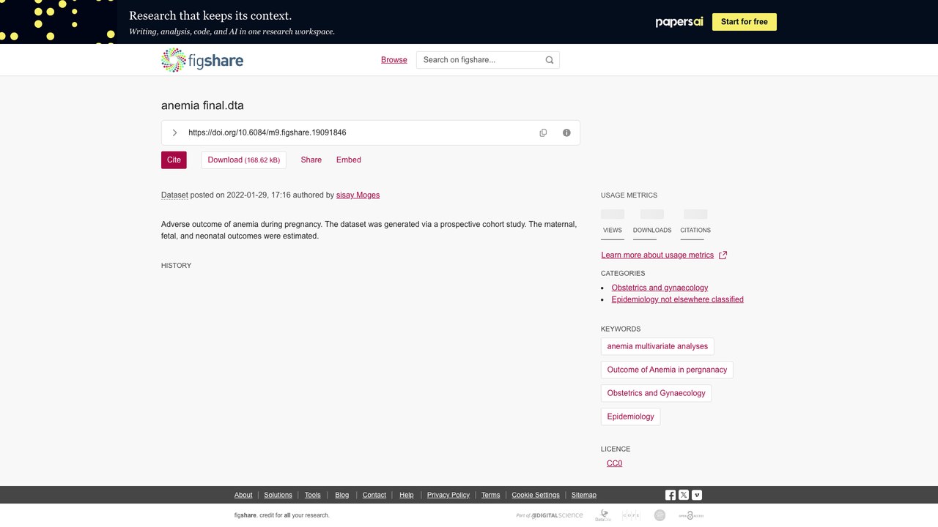Click the Epidemiology keyword tag

click(x=630, y=416)
